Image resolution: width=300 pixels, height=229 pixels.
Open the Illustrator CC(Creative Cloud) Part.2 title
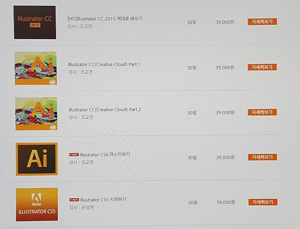pyautogui.click(x=105, y=109)
